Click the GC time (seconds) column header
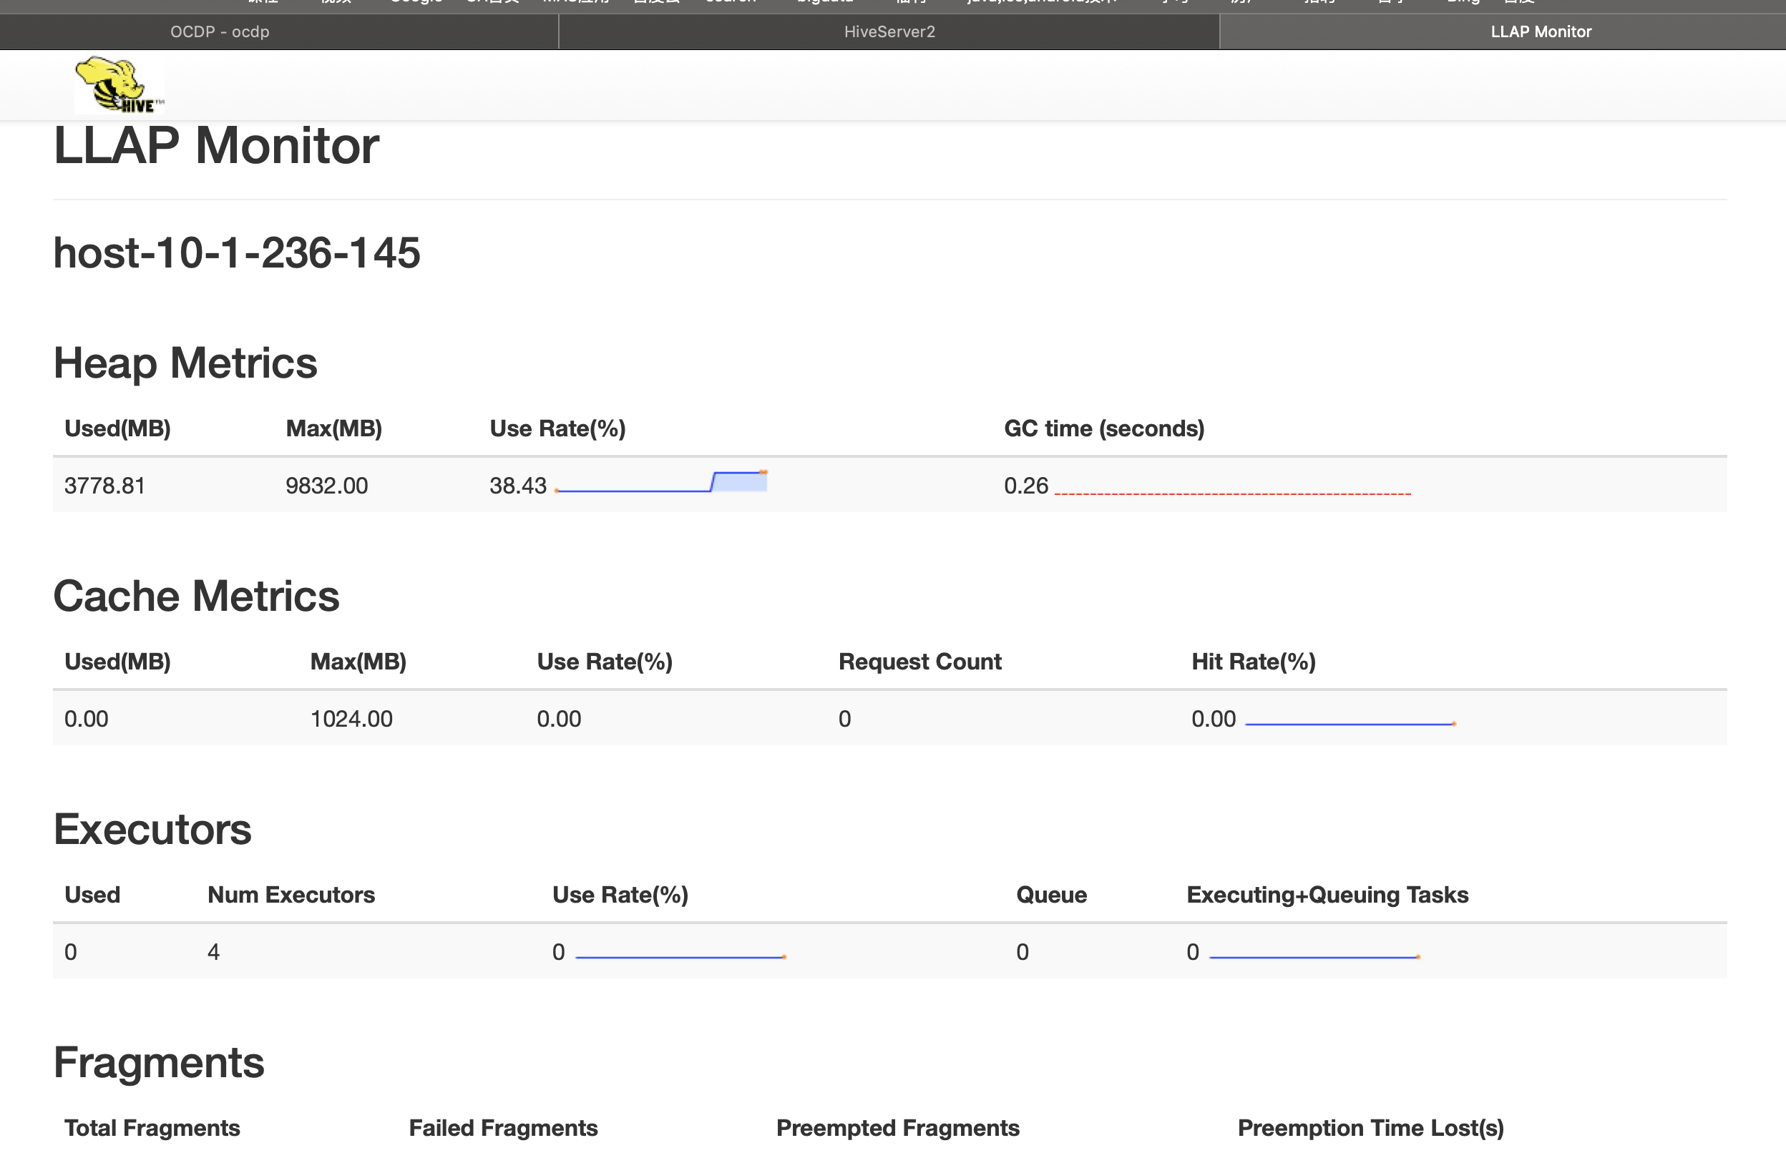The image size is (1786, 1153). 1104,428
